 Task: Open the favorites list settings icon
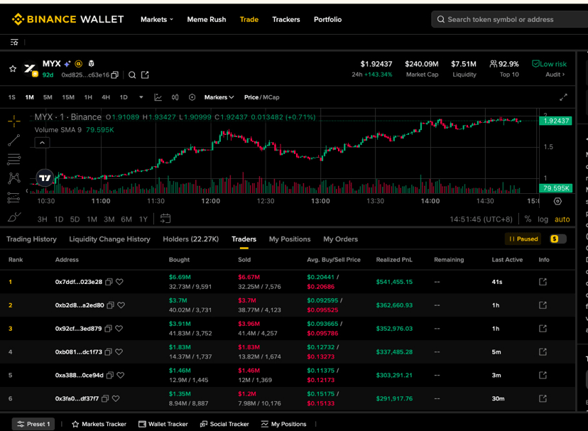click(14, 43)
